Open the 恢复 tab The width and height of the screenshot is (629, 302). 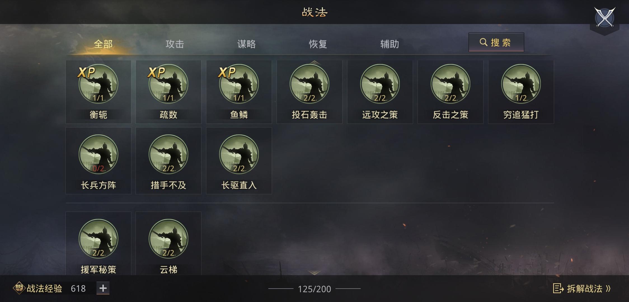[x=318, y=44]
